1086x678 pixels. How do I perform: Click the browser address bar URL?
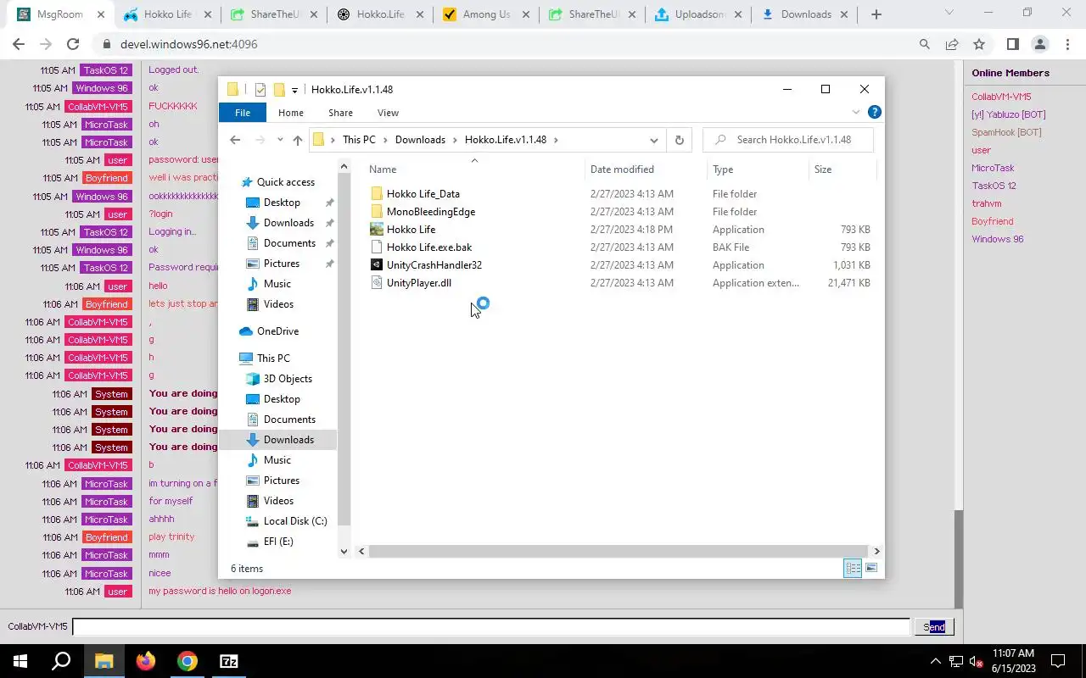(x=188, y=44)
